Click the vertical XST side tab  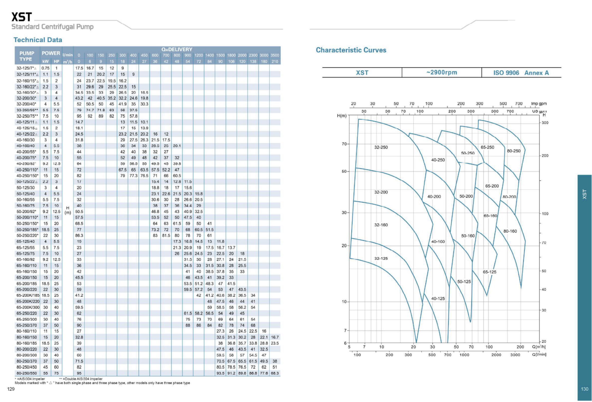click(x=584, y=194)
